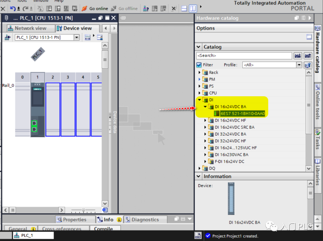Open the Profile dropdown
The height and width of the screenshot is (241, 323).
[299, 65]
